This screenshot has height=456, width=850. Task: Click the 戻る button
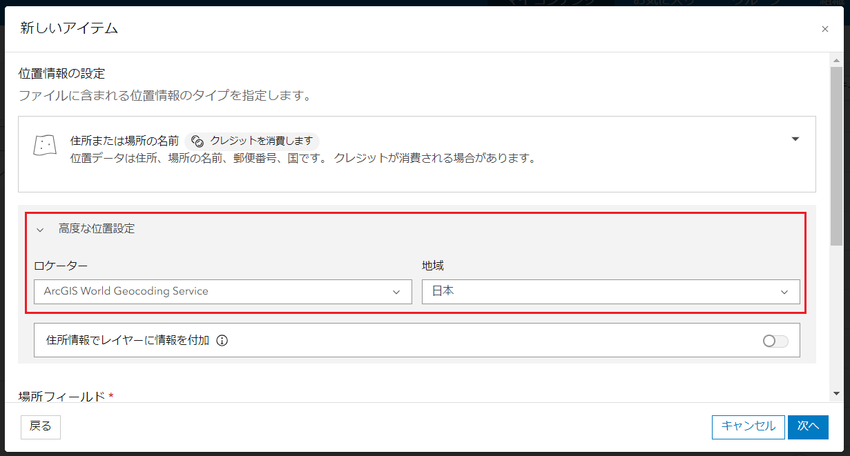[x=41, y=426]
